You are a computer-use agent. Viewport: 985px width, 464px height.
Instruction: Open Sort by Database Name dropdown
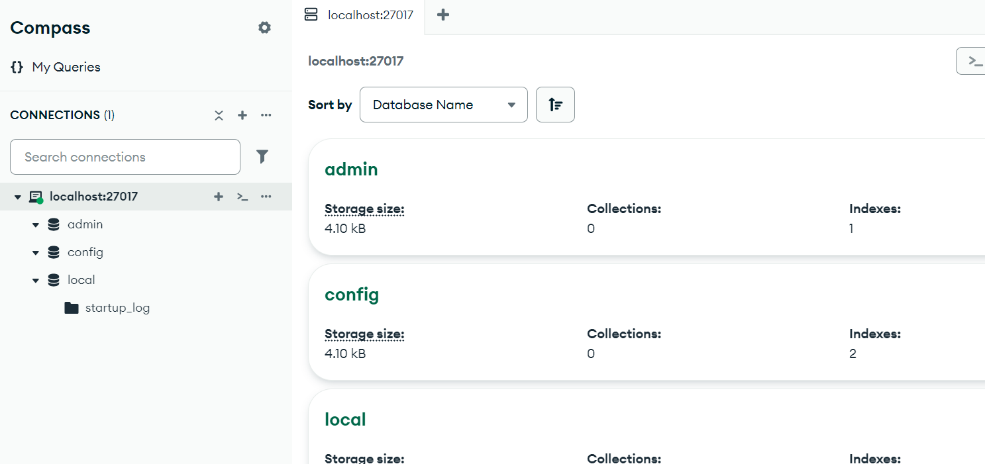[x=444, y=105]
